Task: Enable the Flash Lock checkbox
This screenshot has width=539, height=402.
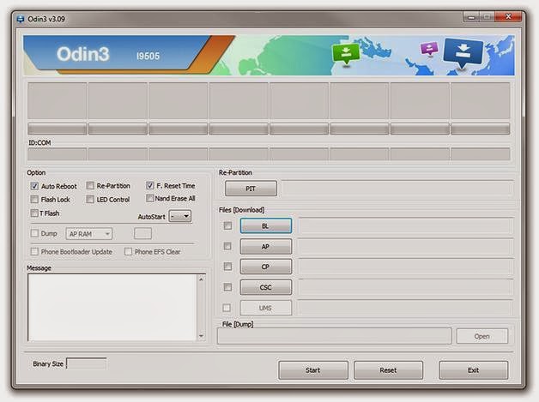Action: coord(34,200)
